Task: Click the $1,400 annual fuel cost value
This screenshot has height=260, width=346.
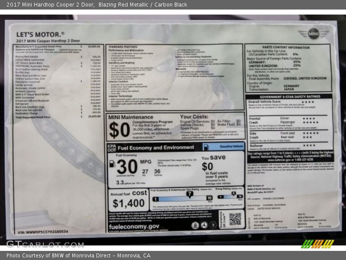Action: click(128, 203)
